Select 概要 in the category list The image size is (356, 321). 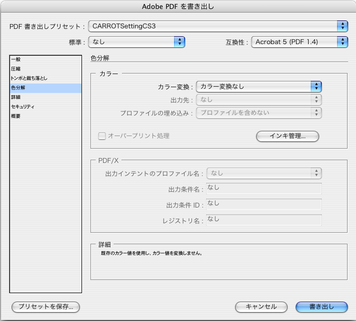[x=46, y=117]
